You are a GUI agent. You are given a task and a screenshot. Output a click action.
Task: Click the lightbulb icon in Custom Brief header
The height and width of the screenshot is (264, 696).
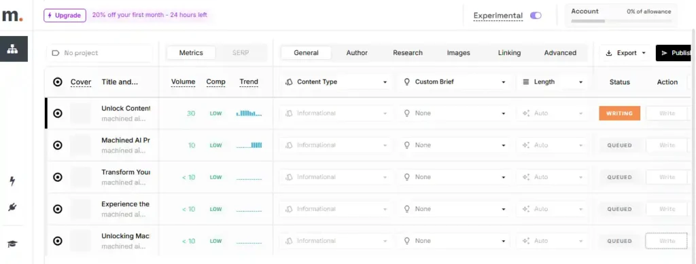coord(406,82)
